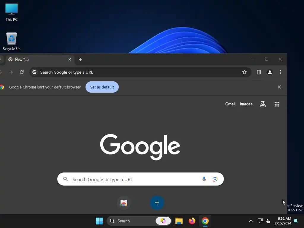Bookmark this tab with the star
This screenshot has width=304, height=228.
tap(244, 72)
